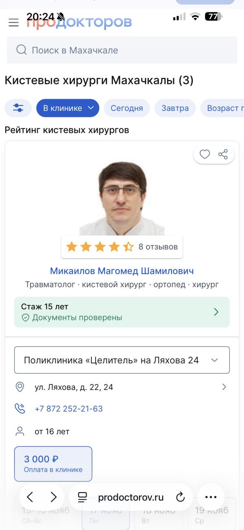Viewport: 244px width, 530px height.
Task: Open browser more options menu
Action: pyautogui.click(x=211, y=497)
